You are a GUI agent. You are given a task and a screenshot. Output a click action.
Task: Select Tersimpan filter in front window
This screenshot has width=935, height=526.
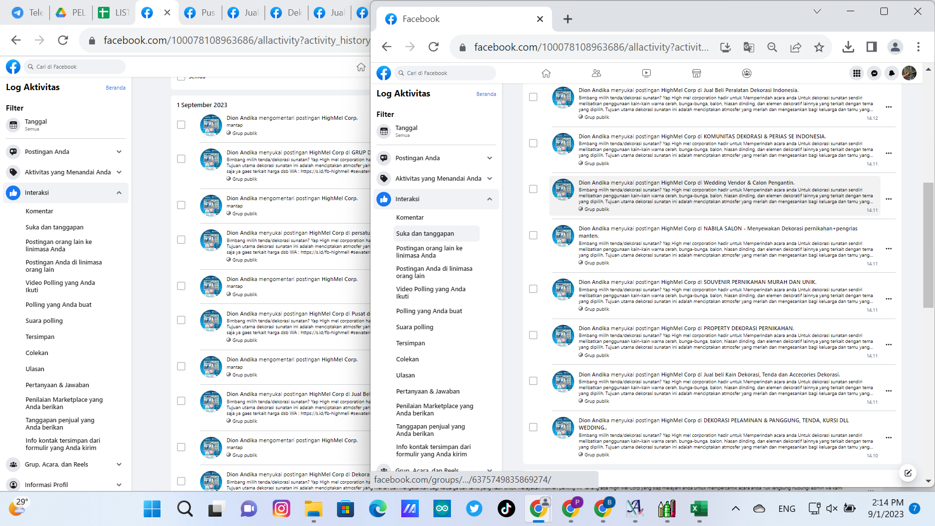(411, 343)
